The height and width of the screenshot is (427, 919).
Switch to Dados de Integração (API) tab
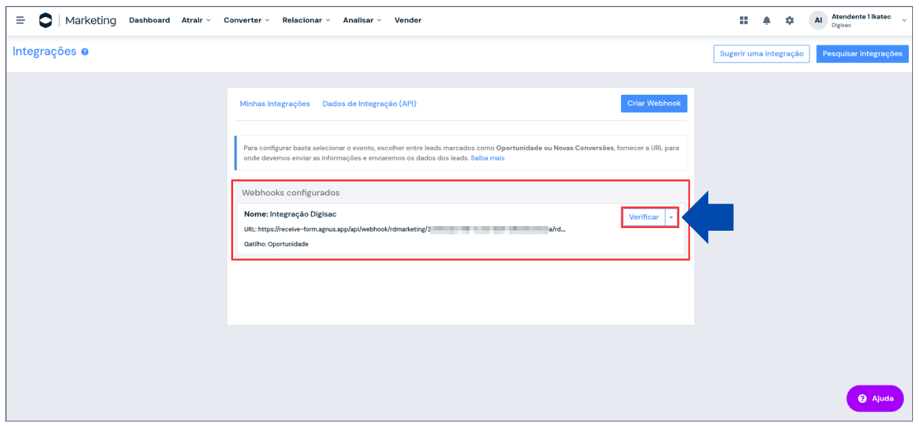[x=369, y=104]
